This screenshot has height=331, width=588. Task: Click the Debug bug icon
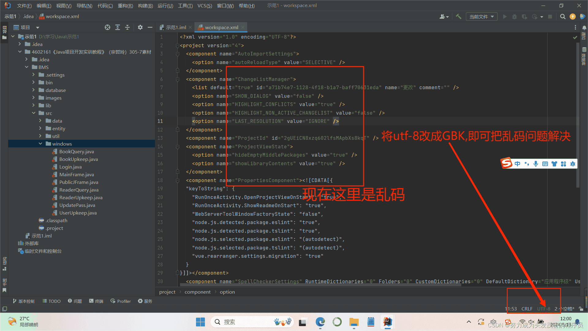514,17
